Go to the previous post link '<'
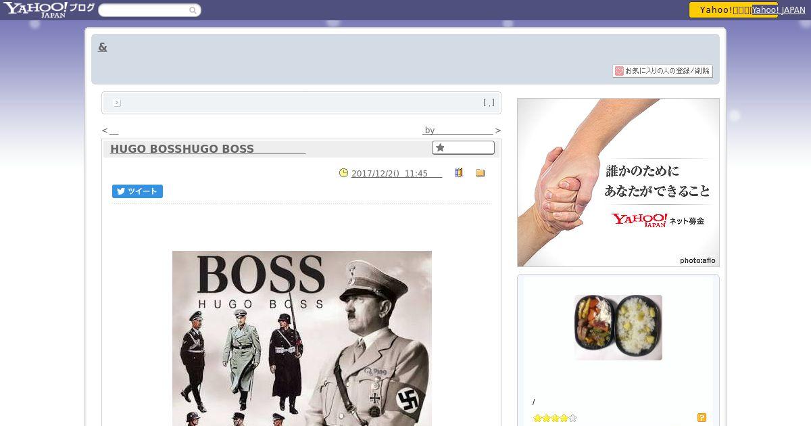The height and width of the screenshot is (426, 811). pyautogui.click(x=110, y=131)
